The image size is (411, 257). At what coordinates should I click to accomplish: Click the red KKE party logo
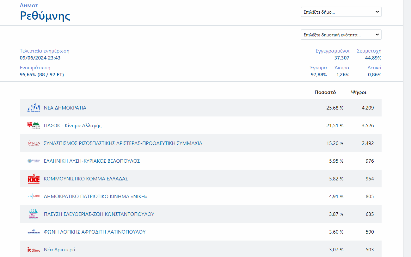click(x=34, y=179)
